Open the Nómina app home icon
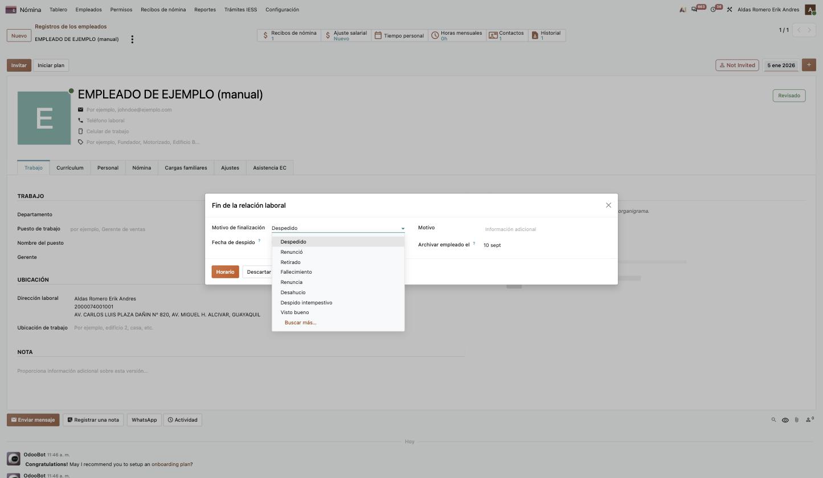Image resolution: width=823 pixels, height=478 pixels. pos(11,10)
